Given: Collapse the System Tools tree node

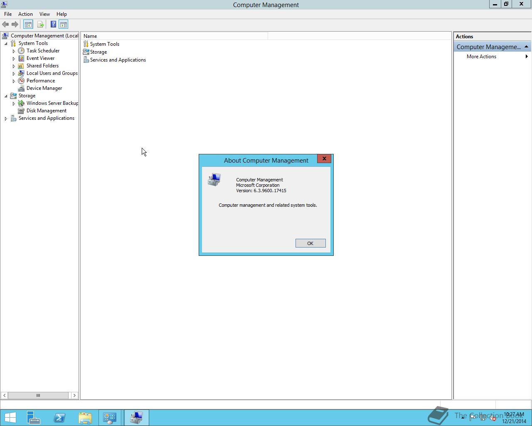Looking at the screenshot, I should point(6,44).
